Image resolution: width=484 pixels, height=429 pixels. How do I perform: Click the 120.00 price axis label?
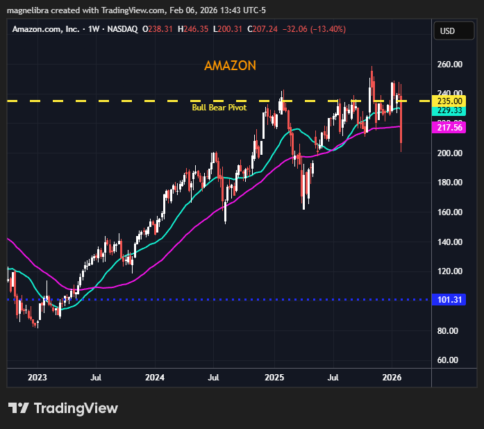(450, 271)
